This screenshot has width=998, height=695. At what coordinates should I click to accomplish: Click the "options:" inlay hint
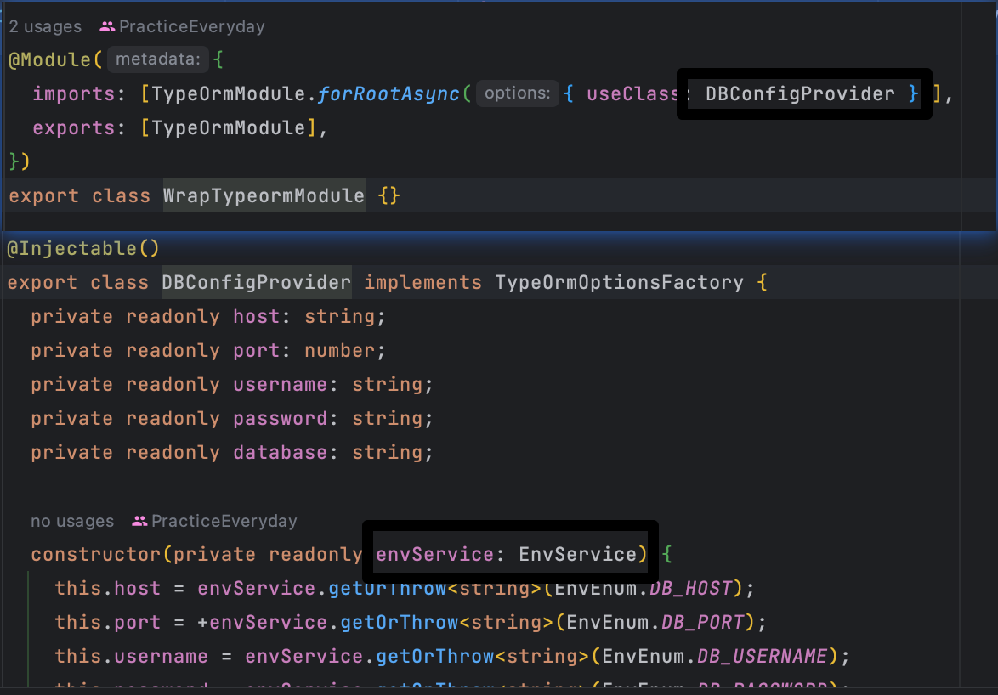coord(517,93)
